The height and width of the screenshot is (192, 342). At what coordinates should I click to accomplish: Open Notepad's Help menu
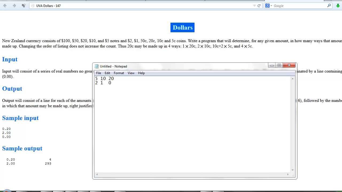coord(141,73)
